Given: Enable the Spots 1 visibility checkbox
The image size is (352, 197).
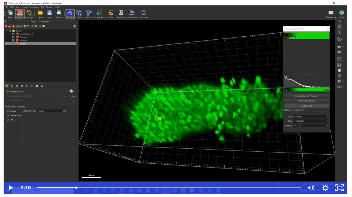Looking at the screenshot, I should point(13,44).
